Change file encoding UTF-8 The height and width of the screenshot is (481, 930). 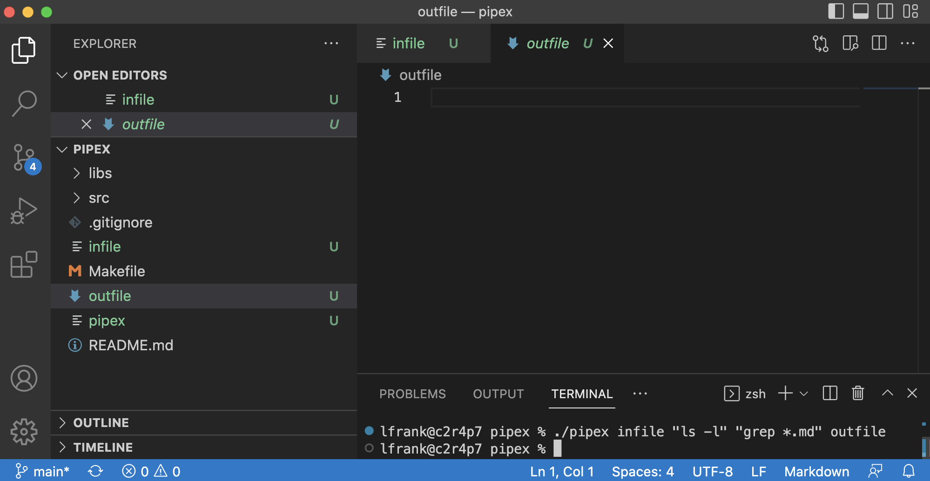[x=712, y=471]
